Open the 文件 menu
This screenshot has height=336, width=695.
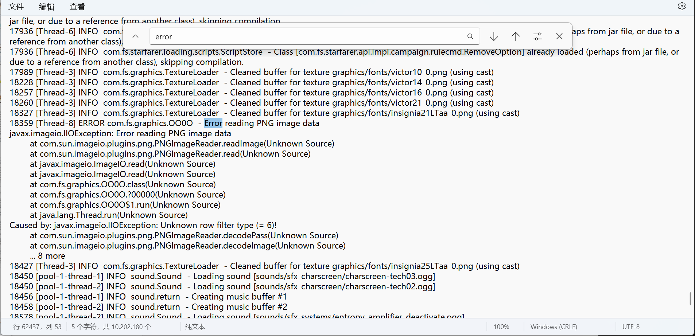(16, 7)
